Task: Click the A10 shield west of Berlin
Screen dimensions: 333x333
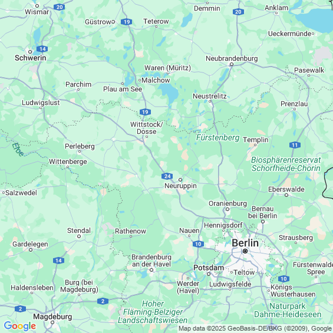Action: click(199, 244)
